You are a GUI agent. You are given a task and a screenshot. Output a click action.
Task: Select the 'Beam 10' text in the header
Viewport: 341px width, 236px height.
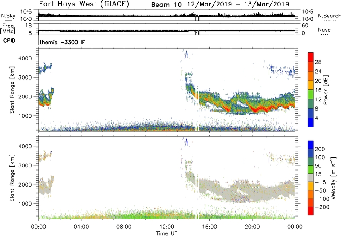tap(166, 5)
